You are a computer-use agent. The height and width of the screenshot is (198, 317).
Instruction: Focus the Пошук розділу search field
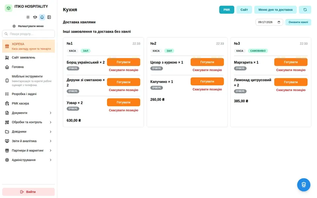coord(28,34)
